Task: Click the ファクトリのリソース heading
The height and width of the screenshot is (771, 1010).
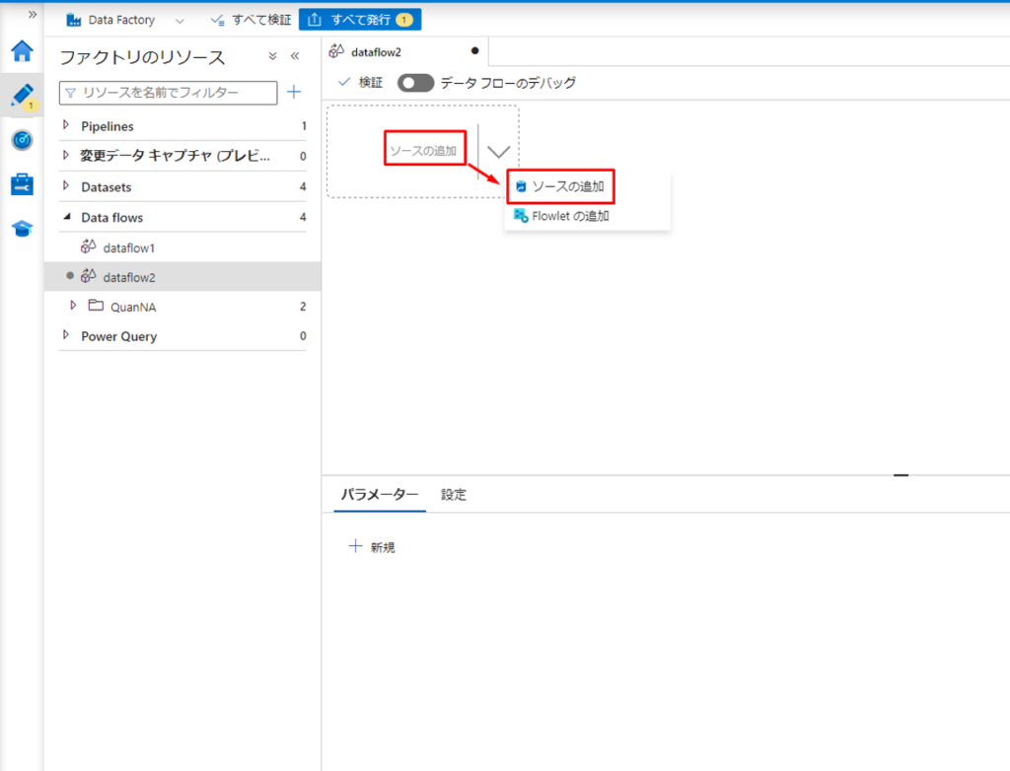Action: (x=142, y=57)
